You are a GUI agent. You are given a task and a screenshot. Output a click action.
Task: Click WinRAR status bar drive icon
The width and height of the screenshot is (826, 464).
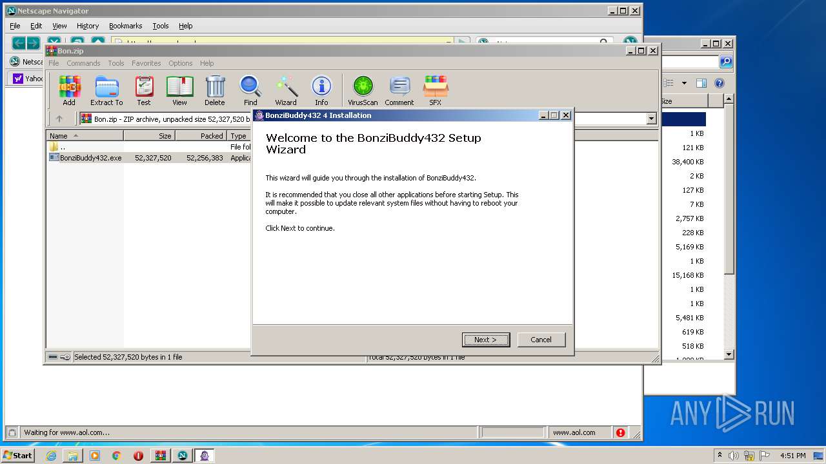click(53, 357)
